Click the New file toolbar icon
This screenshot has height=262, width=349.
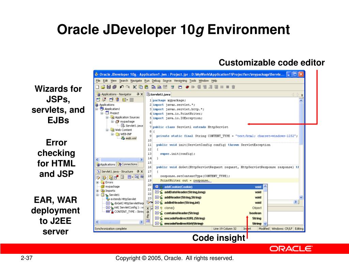(x=97, y=87)
